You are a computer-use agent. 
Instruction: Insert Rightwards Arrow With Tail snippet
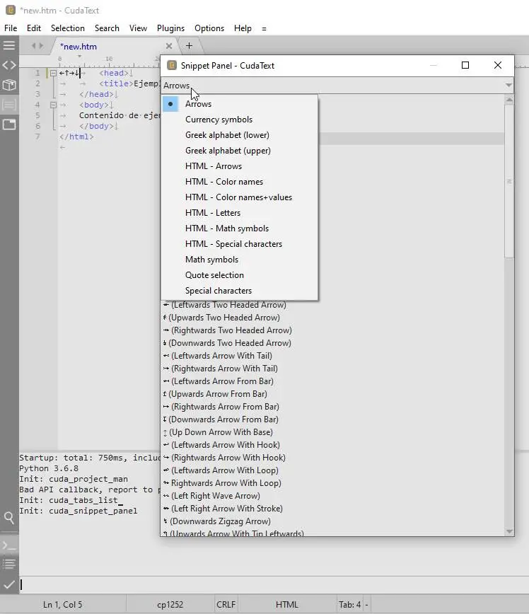pyautogui.click(x=333, y=369)
